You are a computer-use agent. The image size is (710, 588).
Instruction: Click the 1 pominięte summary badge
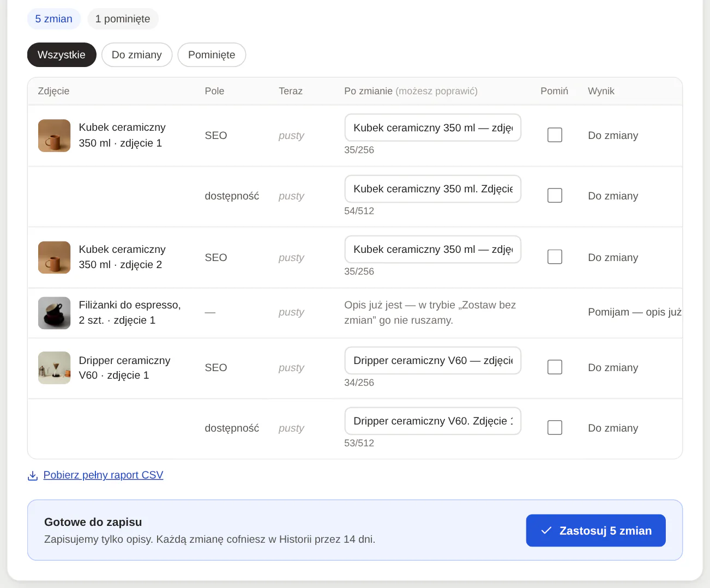123,19
